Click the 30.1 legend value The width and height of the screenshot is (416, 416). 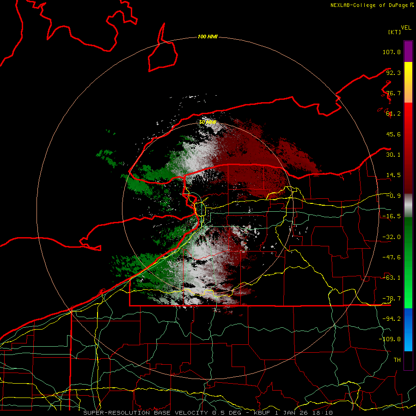pos(393,155)
